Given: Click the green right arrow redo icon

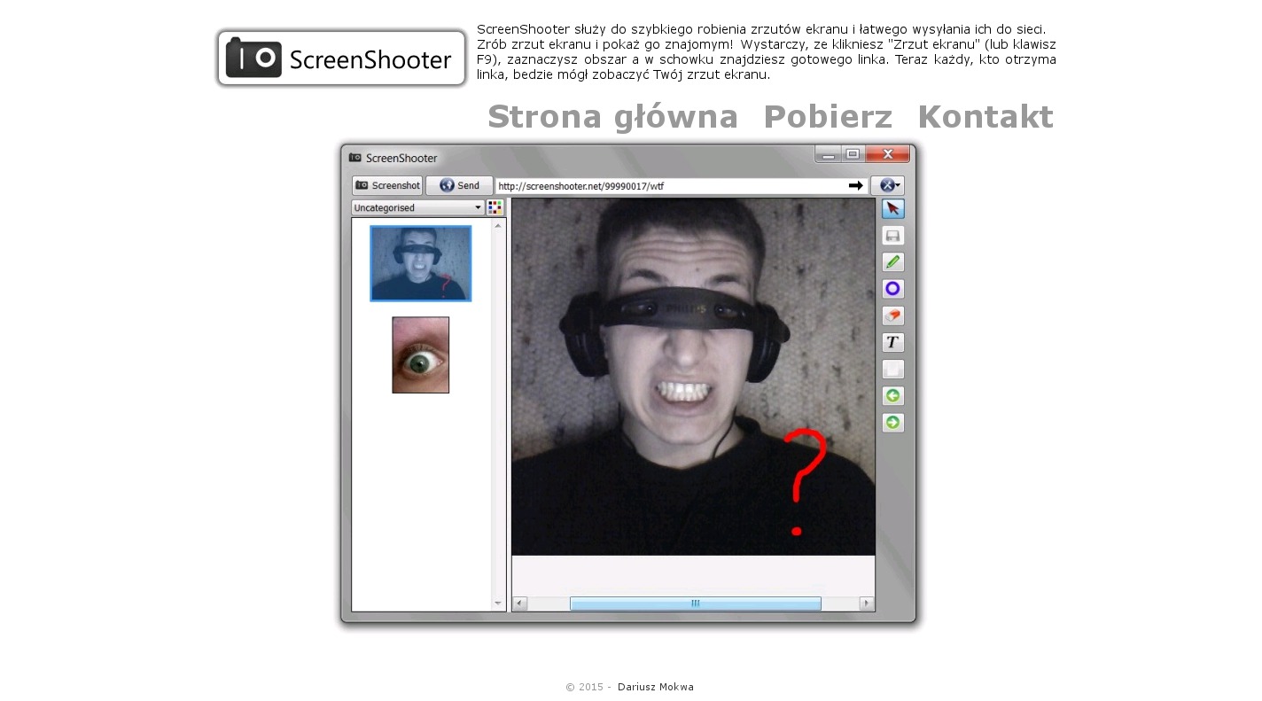Looking at the screenshot, I should pyautogui.click(x=892, y=423).
